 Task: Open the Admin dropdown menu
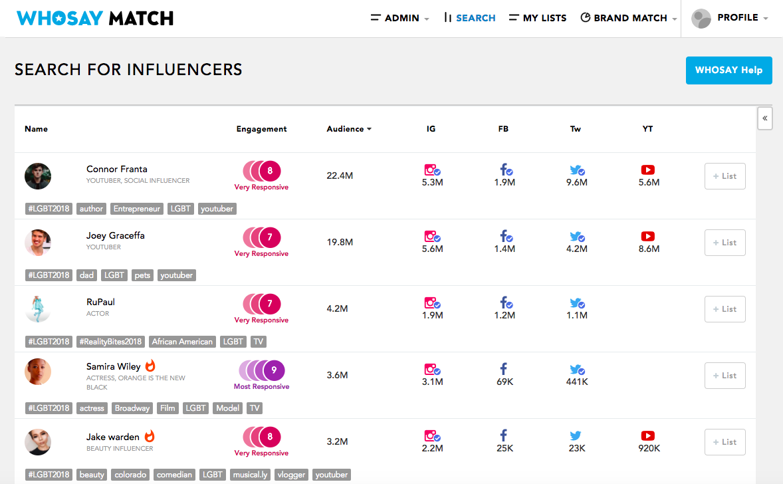pyautogui.click(x=401, y=18)
